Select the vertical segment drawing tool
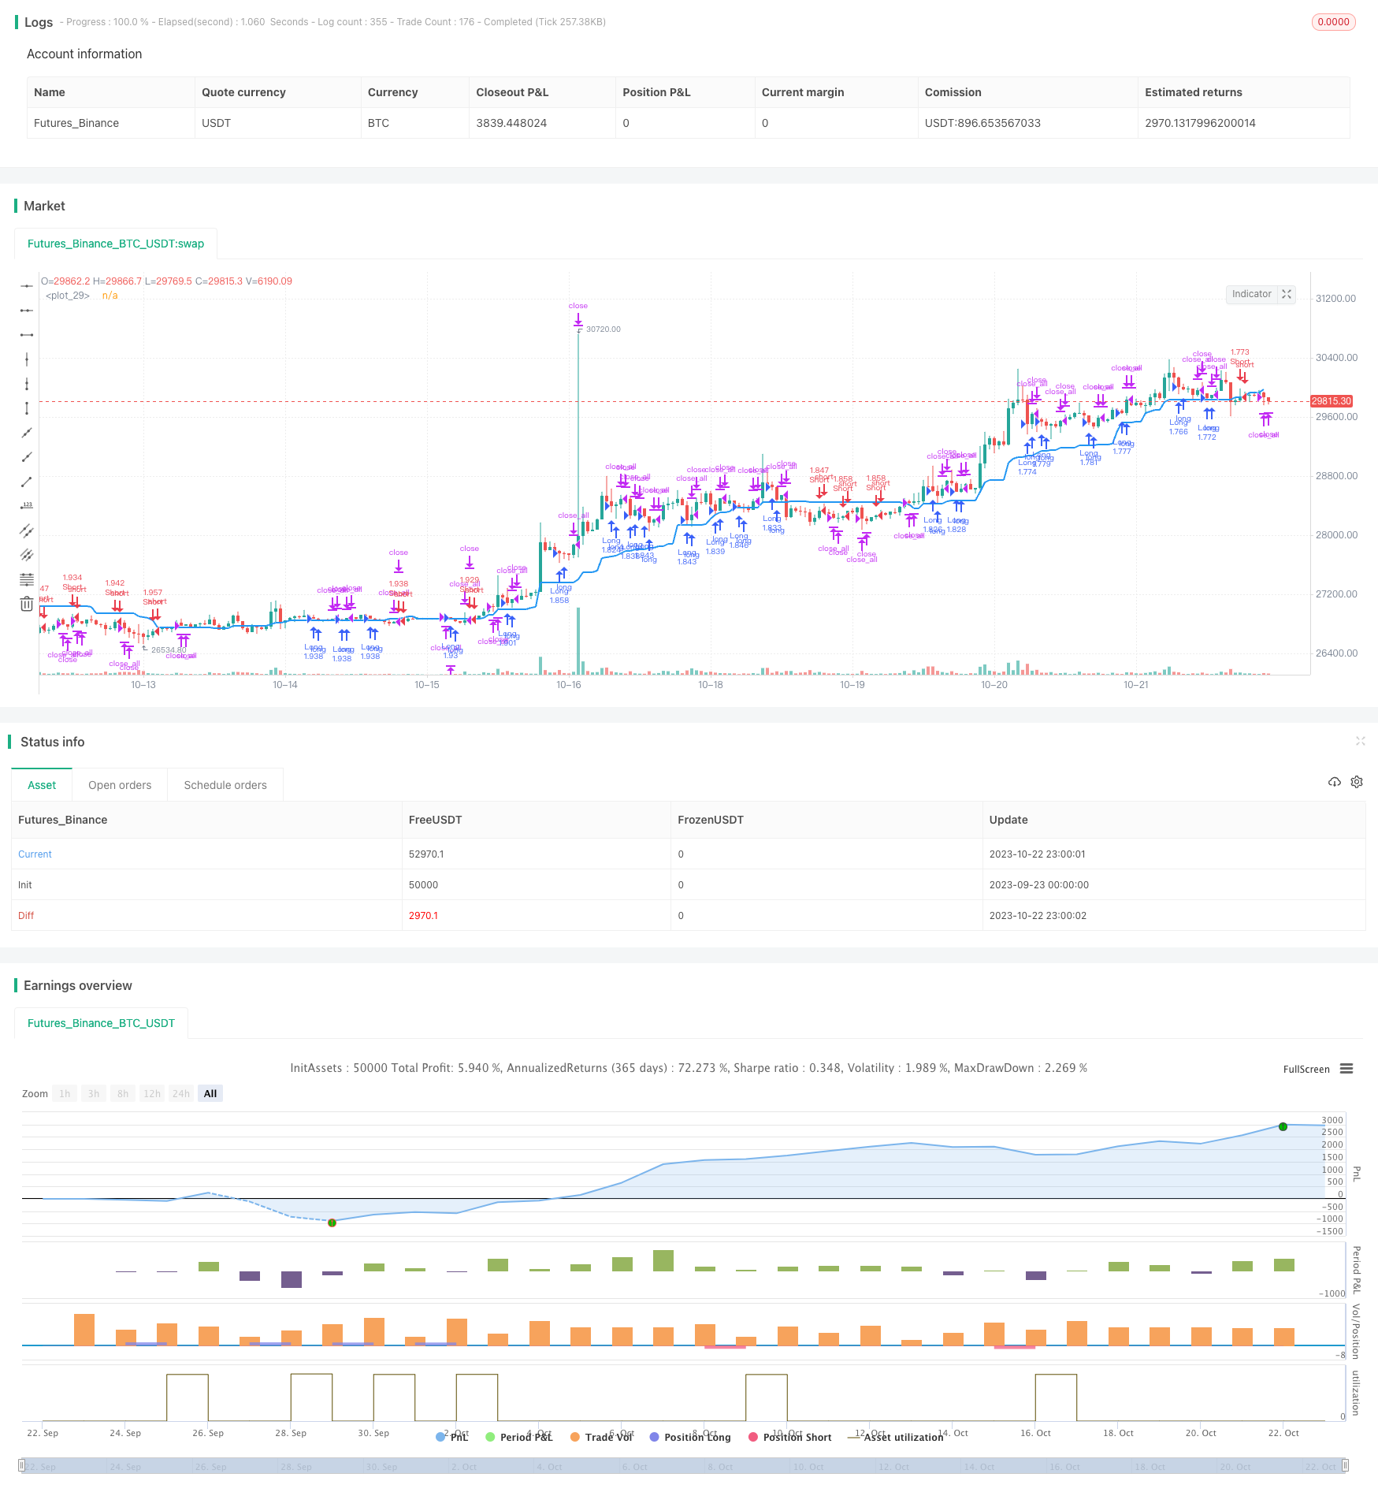 tap(27, 408)
